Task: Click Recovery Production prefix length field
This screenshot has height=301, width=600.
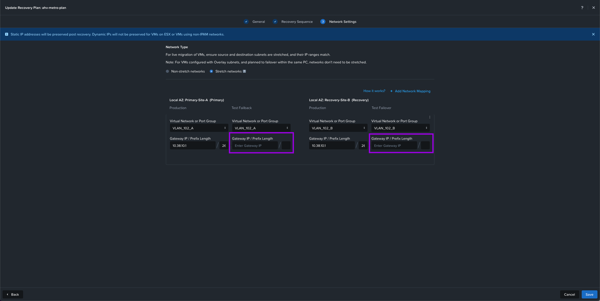Action: [363, 146]
